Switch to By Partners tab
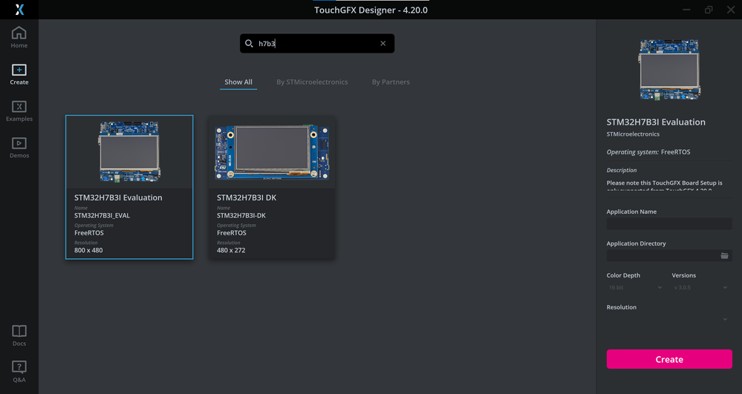The image size is (742, 394). (x=391, y=82)
